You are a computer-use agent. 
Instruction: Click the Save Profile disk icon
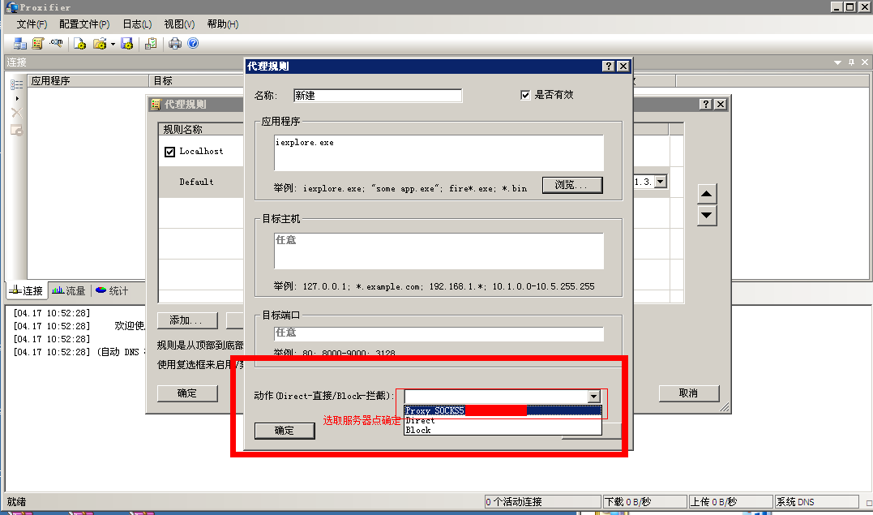[x=126, y=44]
